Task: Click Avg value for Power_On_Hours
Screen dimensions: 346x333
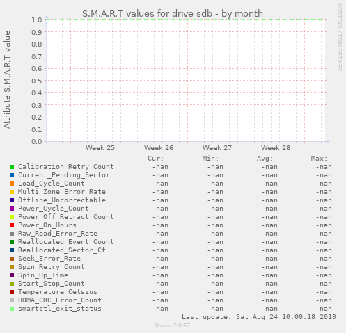Action: [269, 225]
